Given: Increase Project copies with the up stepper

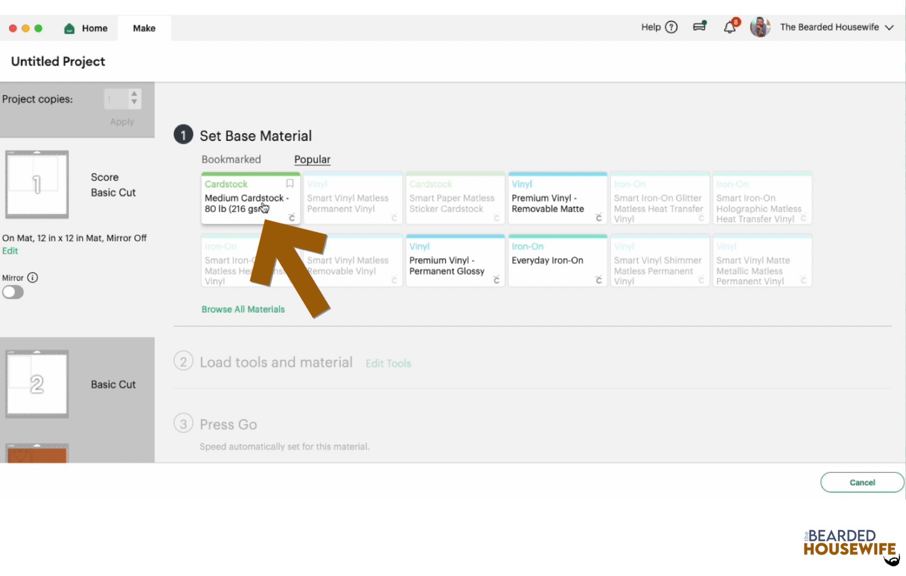Looking at the screenshot, I should pos(134,95).
